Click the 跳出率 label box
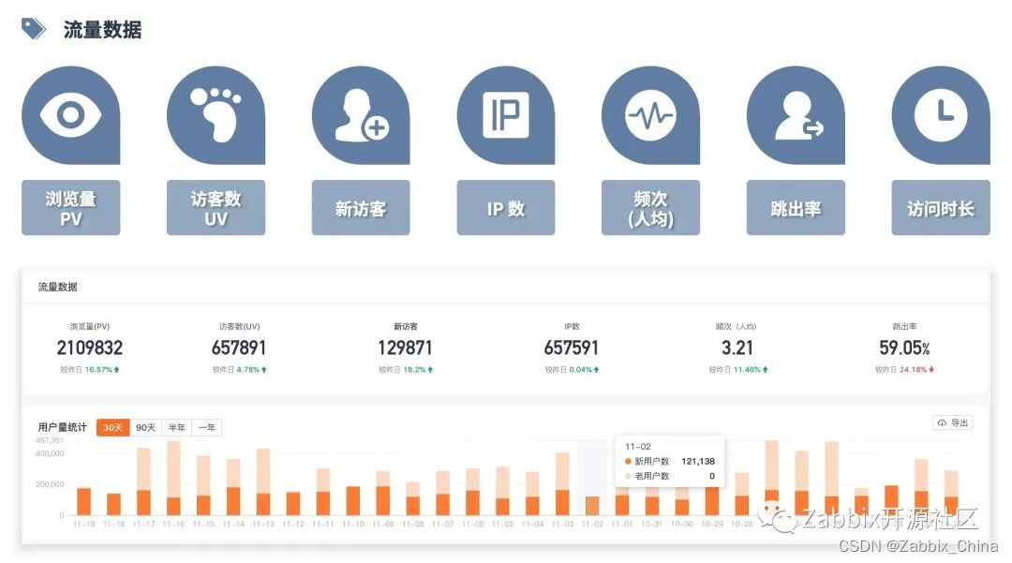The image size is (1012, 563). tap(796, 208)
